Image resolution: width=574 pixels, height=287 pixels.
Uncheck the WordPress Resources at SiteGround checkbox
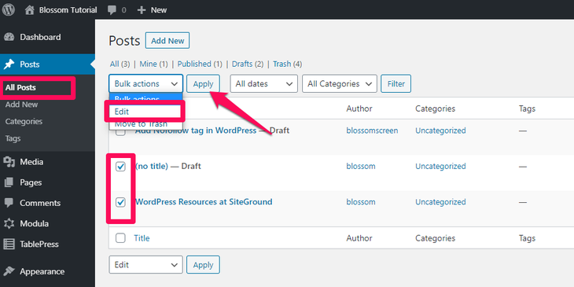click(120, 202)
